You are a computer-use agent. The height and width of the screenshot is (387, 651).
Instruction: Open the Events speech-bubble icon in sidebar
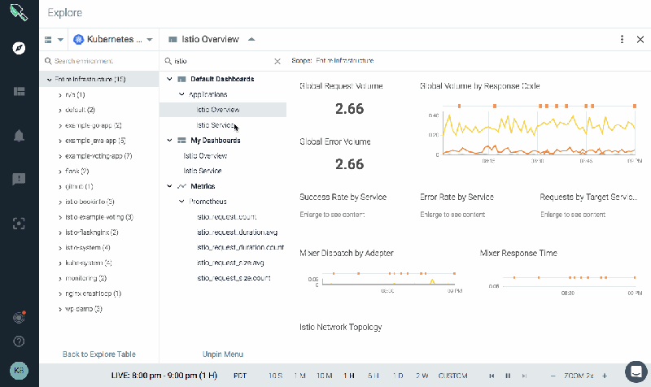(x=19, y=179)
